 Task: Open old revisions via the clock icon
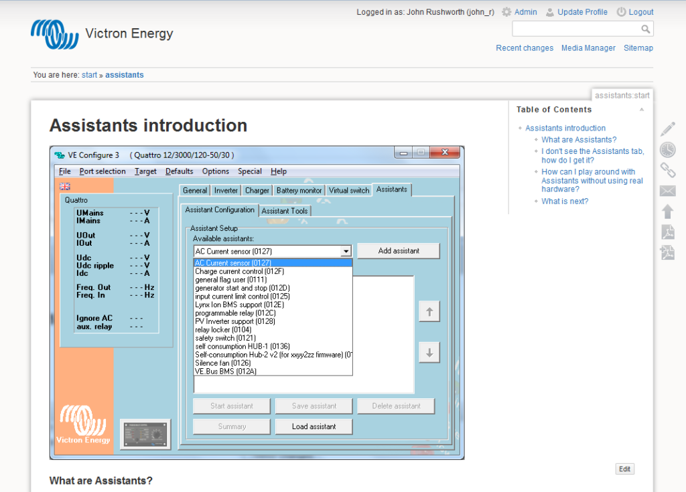(x=667, y=150)
